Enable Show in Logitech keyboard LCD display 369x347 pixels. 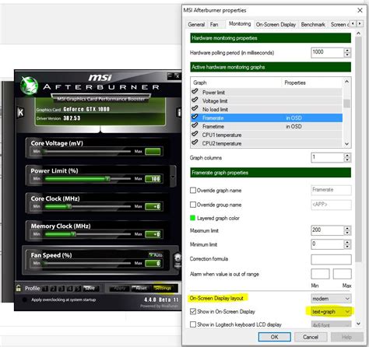pyautogui.click(x=193, y=324)
